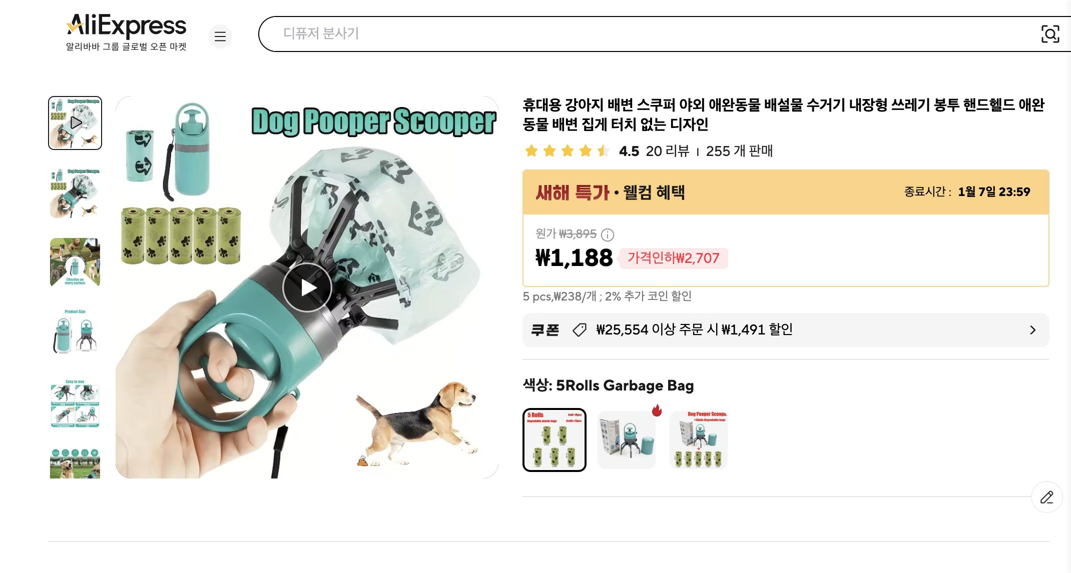
Task: Open the hamburger category menu
Action: click(x=220, y=36)
